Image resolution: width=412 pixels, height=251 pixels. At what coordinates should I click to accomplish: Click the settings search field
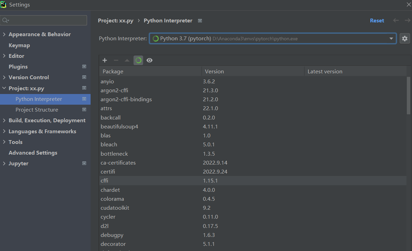click(44, 20)
